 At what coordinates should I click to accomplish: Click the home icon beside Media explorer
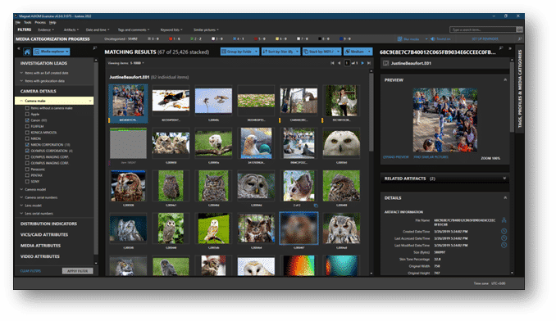point(27,52)
